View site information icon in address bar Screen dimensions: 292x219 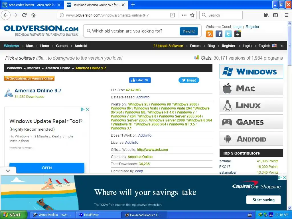(62, 15)
